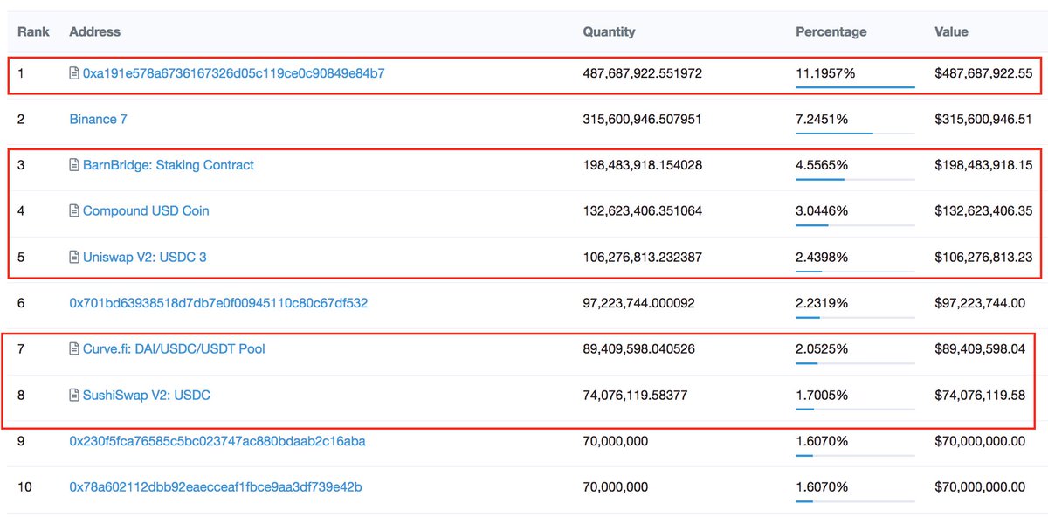Select quantity 97,223,744.000092
The width and height of the screenshot is (1048, 517).
pos(638,303)
